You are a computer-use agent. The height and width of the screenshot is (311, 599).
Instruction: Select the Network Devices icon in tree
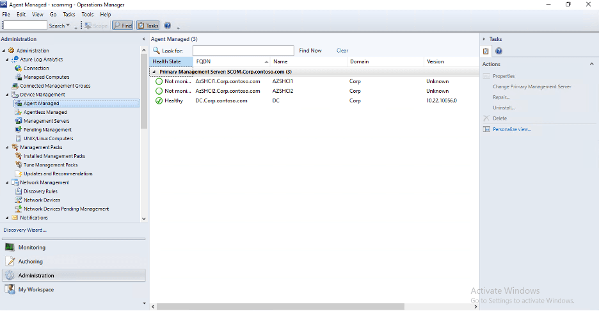tap(19, 200)
